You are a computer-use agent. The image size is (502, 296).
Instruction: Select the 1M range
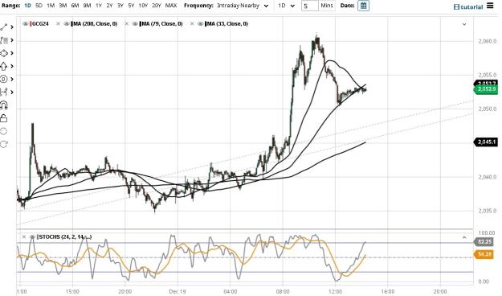click(x=51, y=6)
